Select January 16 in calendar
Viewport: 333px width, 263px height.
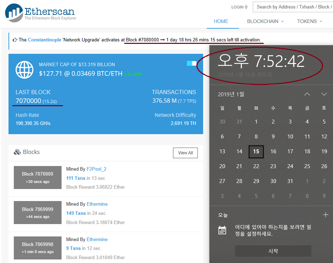point(273,151)
